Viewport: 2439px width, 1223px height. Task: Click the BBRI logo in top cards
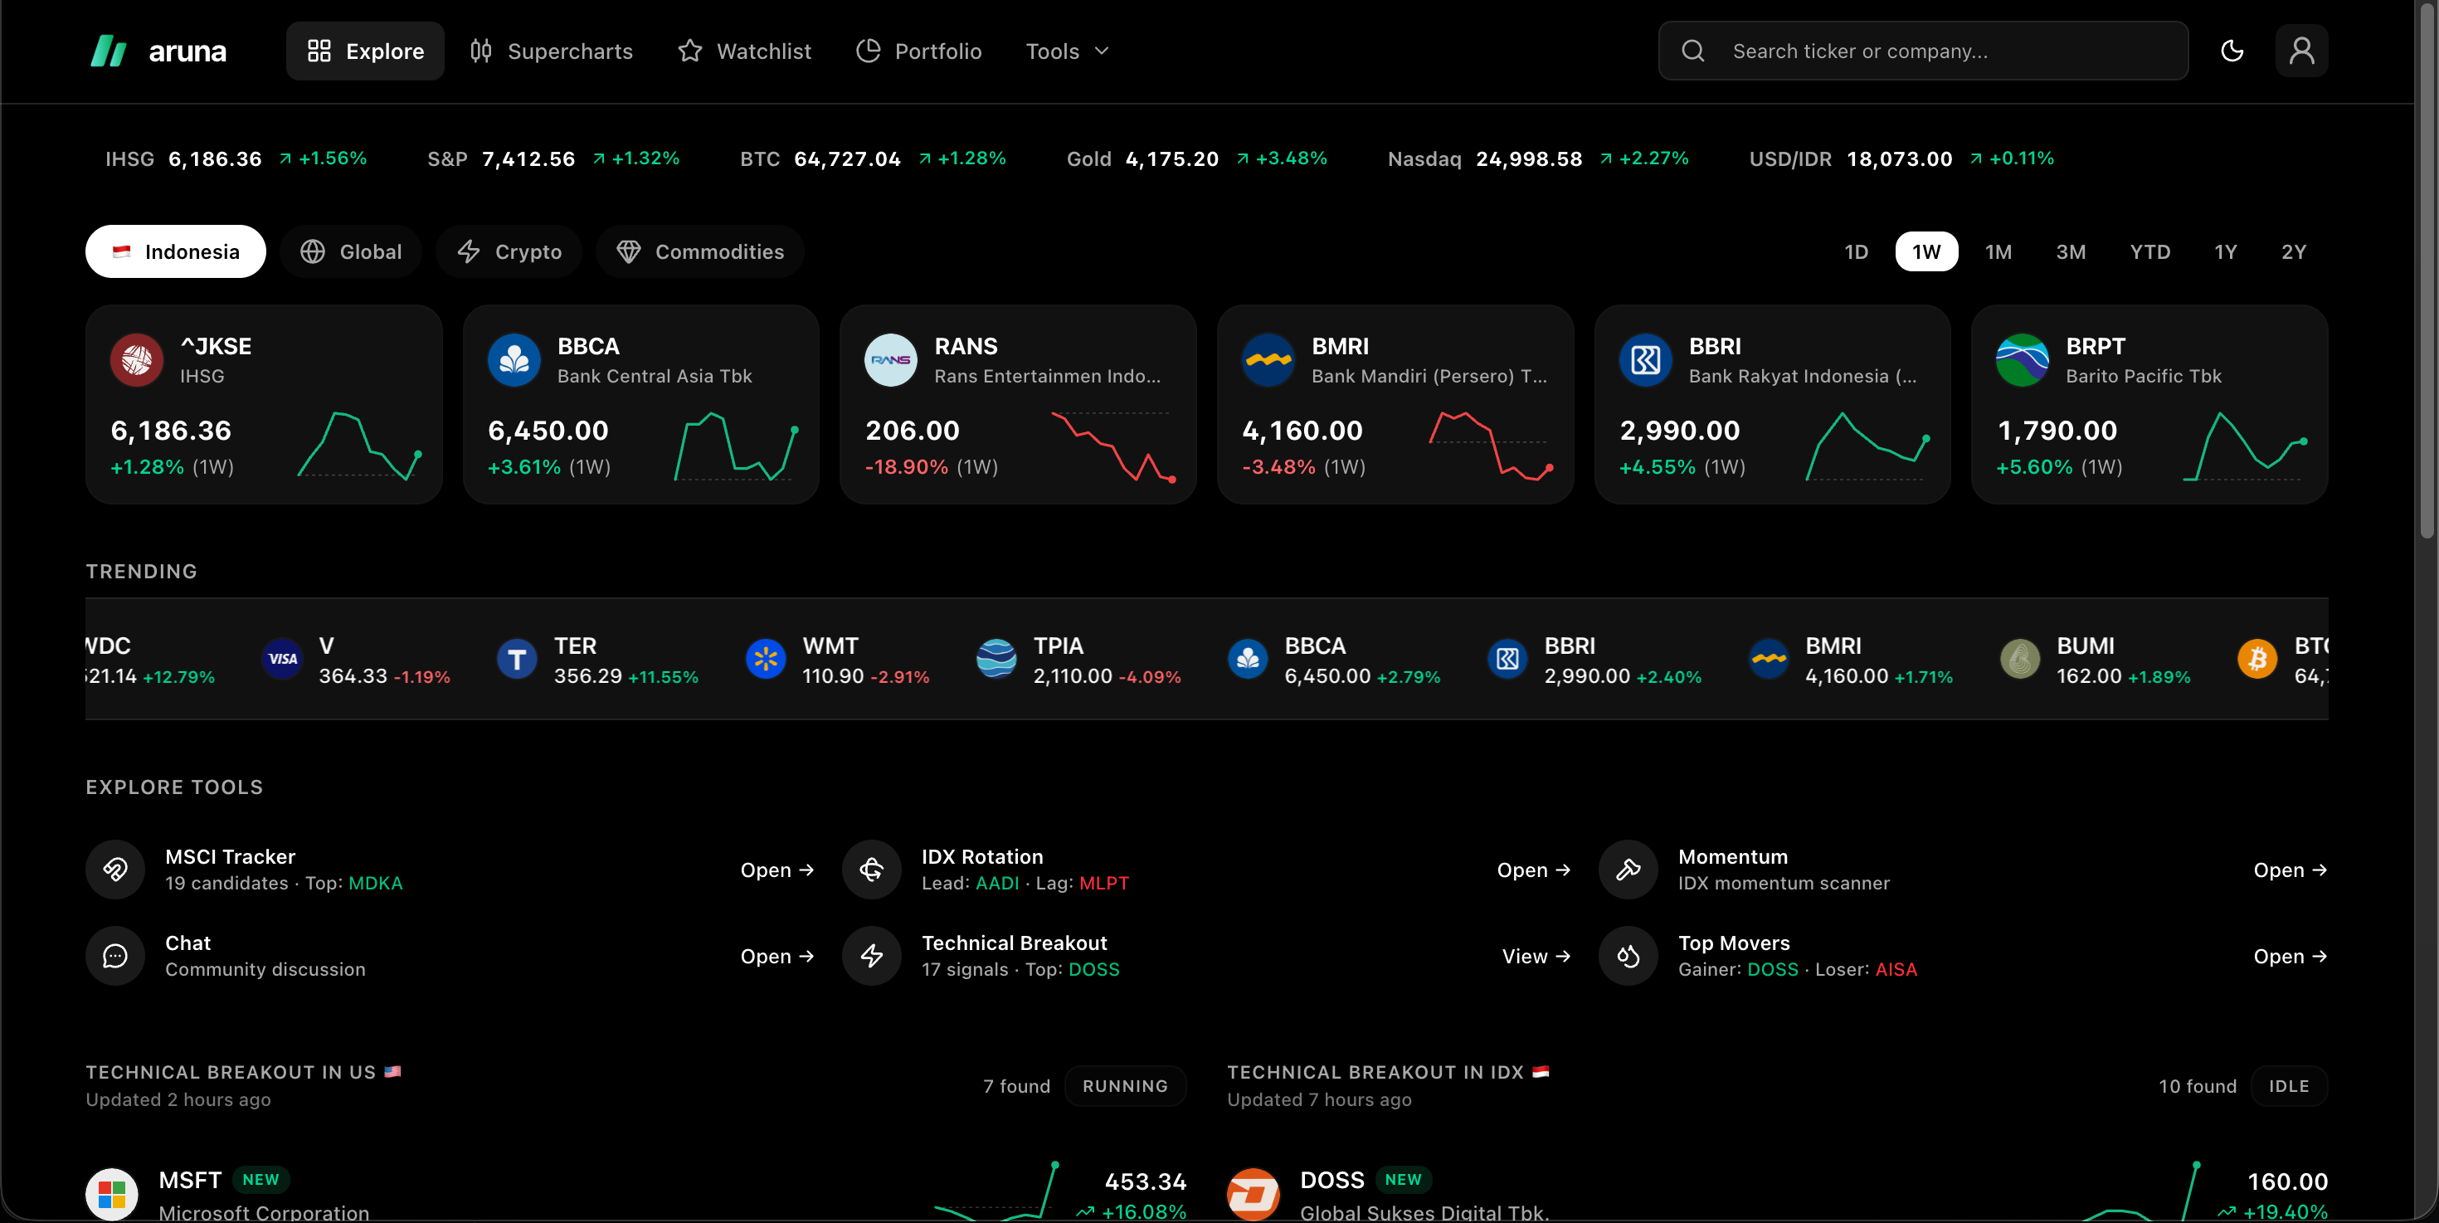click(x=1646, y=360)
